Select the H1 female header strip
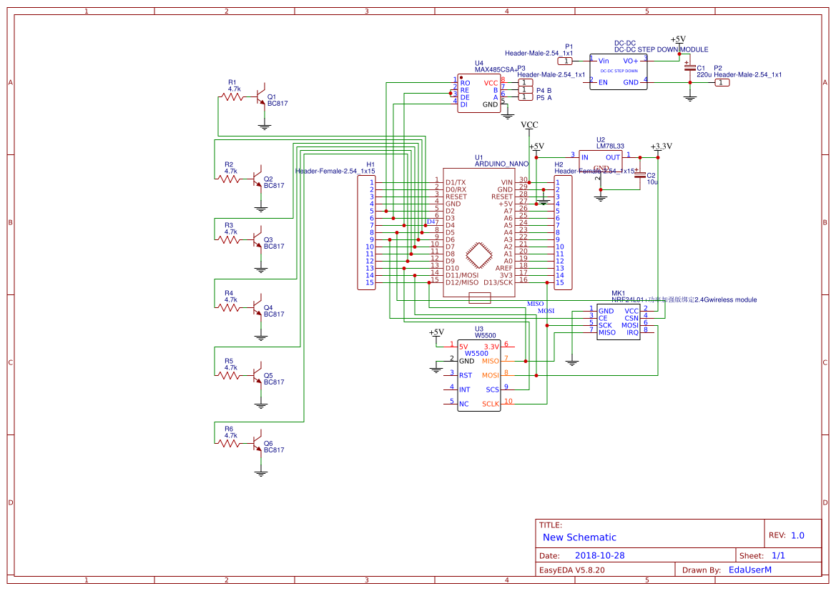Image resolution: width=836 pixels, height=591 pixels. coord(366,232)
